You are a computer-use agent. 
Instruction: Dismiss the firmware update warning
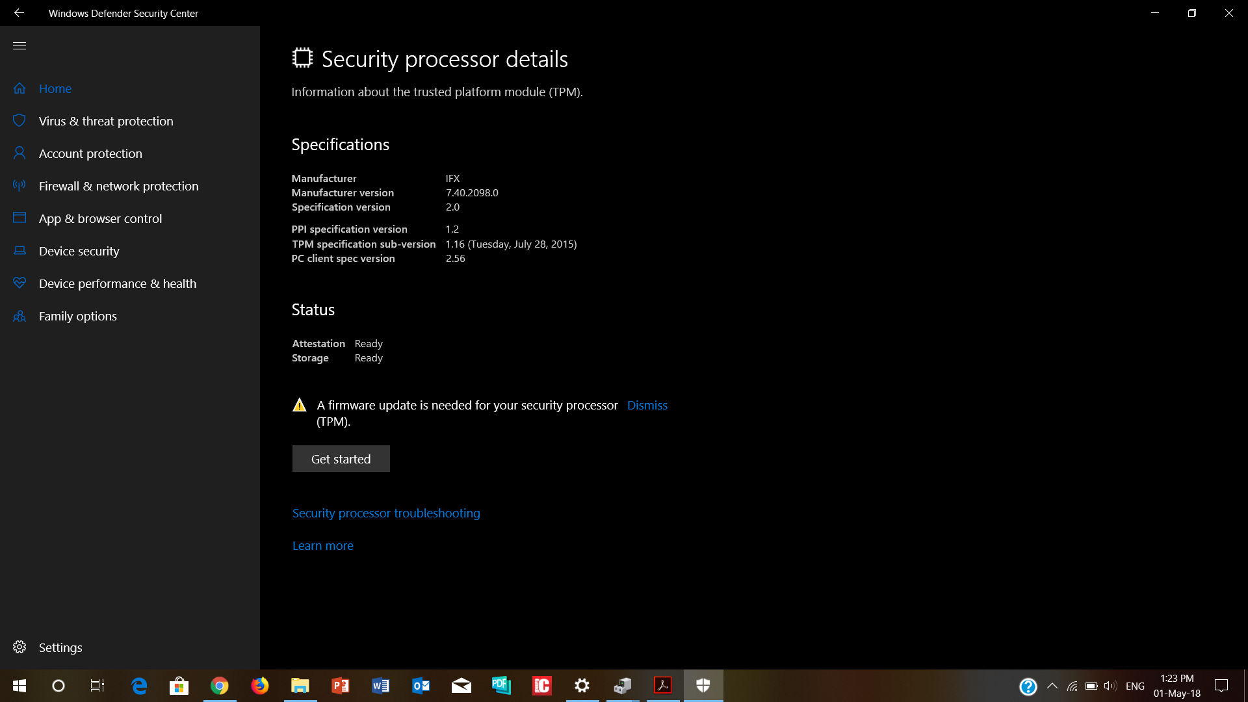pos(647,405)
